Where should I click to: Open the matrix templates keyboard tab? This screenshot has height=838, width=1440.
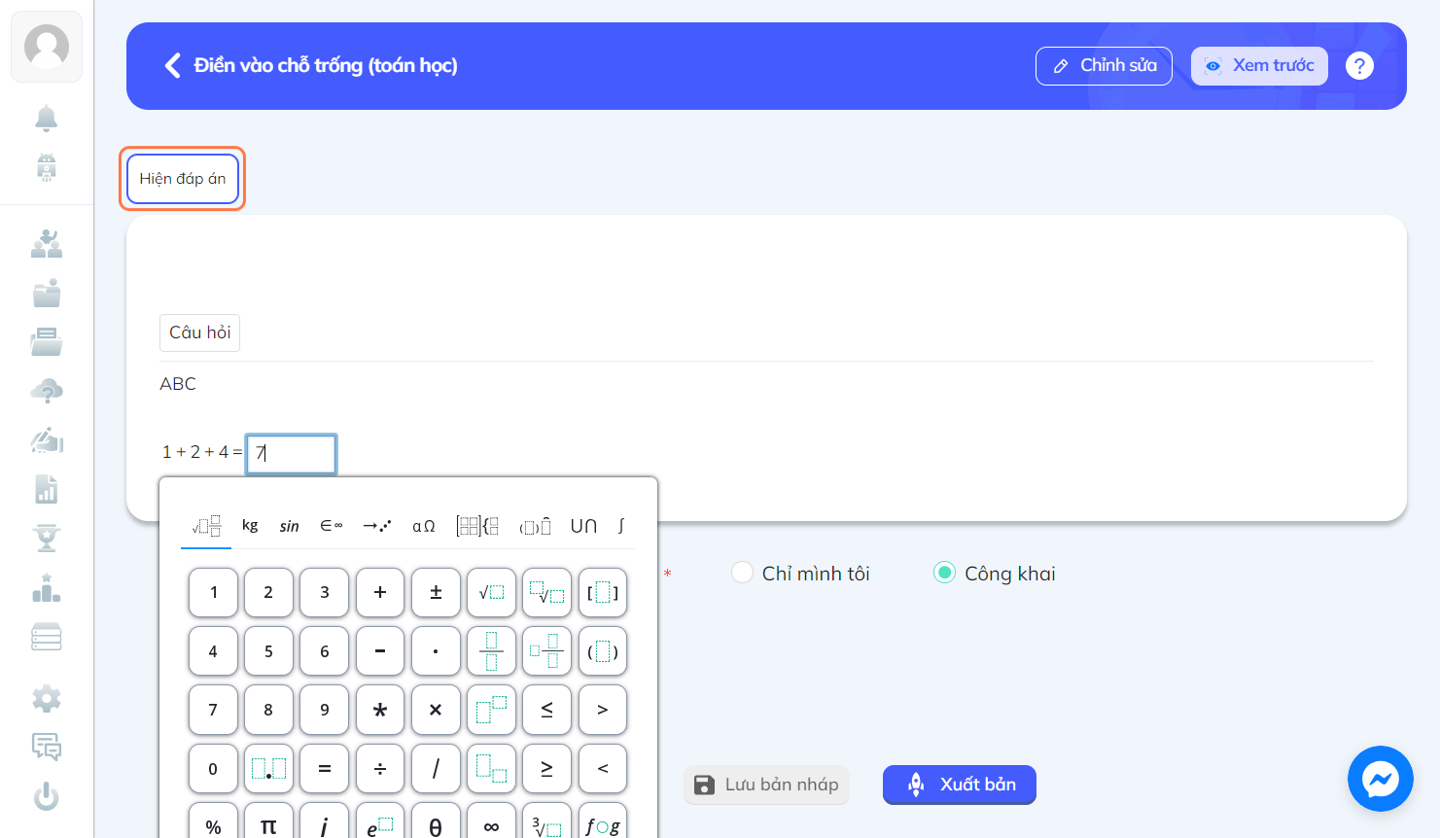477,526
